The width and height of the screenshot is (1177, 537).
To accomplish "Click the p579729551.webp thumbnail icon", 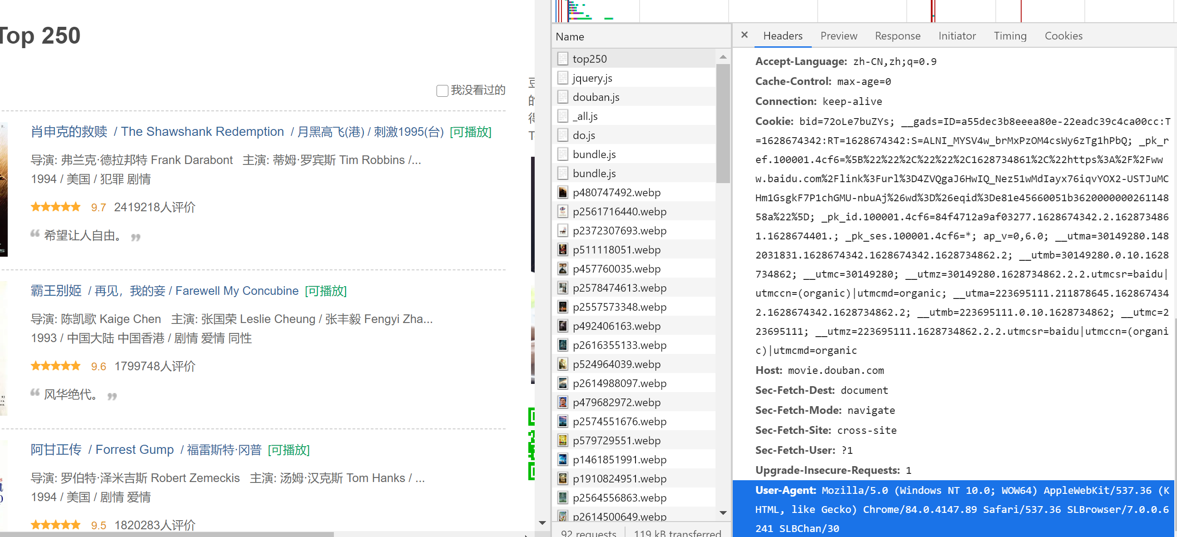I will tap(562, 441).
